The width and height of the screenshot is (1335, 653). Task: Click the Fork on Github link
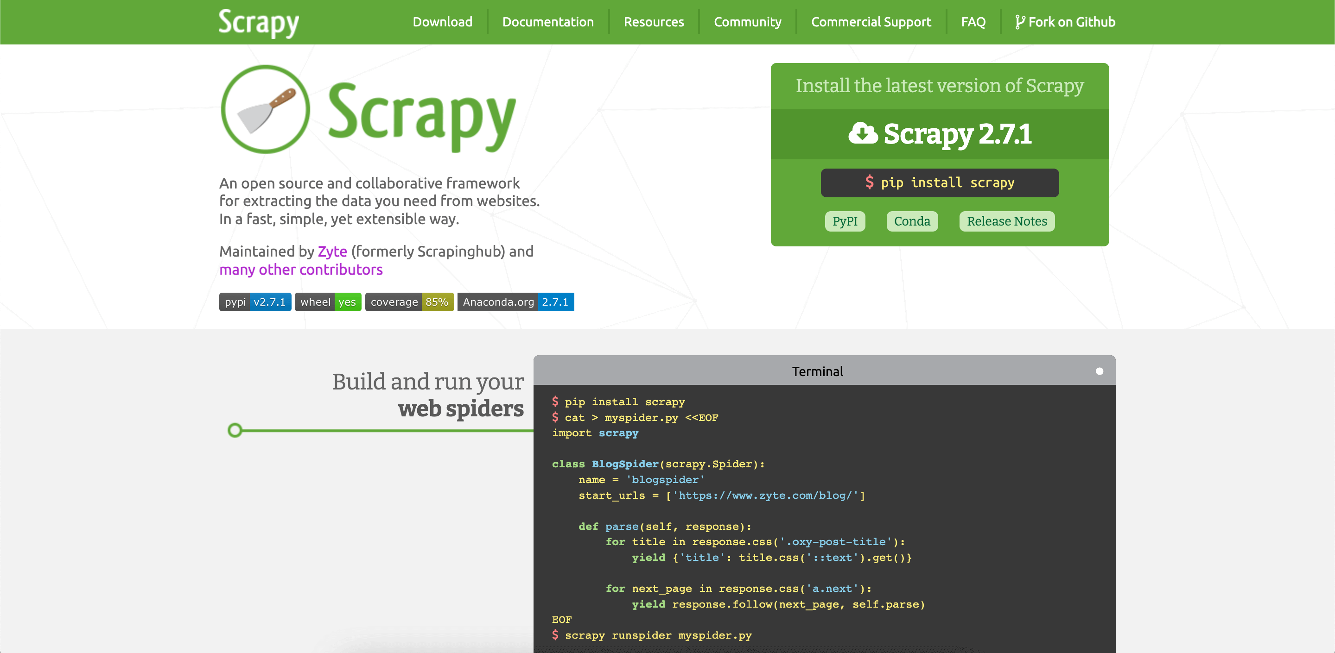point(1065,22)
